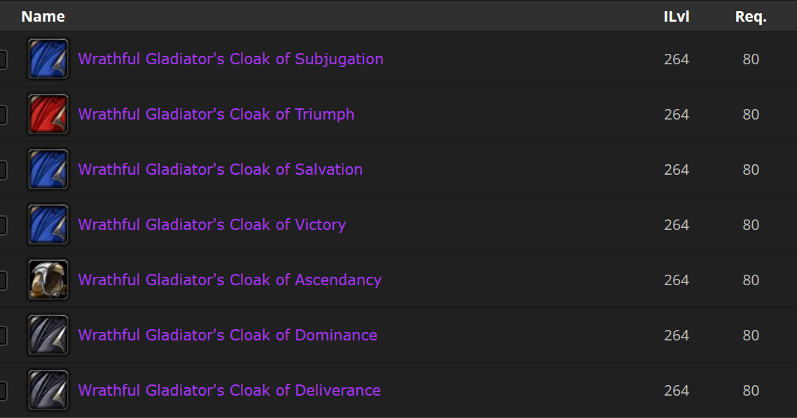Sort the list by Name column
797x418 pixels.
tap(43, 17)
